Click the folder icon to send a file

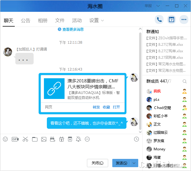click(x=35, y=139)
